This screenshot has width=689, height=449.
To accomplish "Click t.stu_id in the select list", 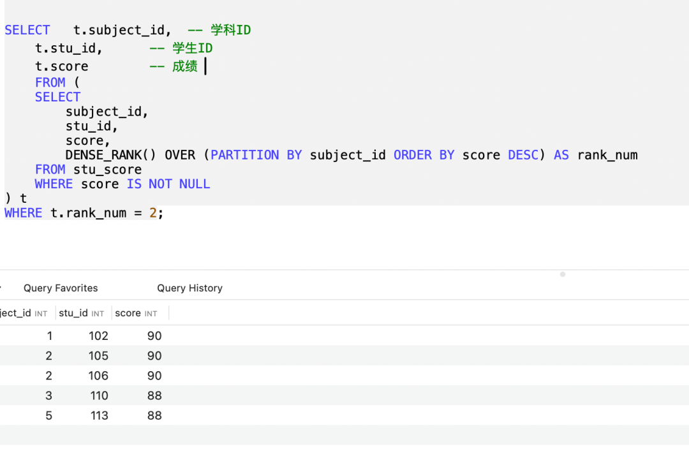I will click(68, 48).
